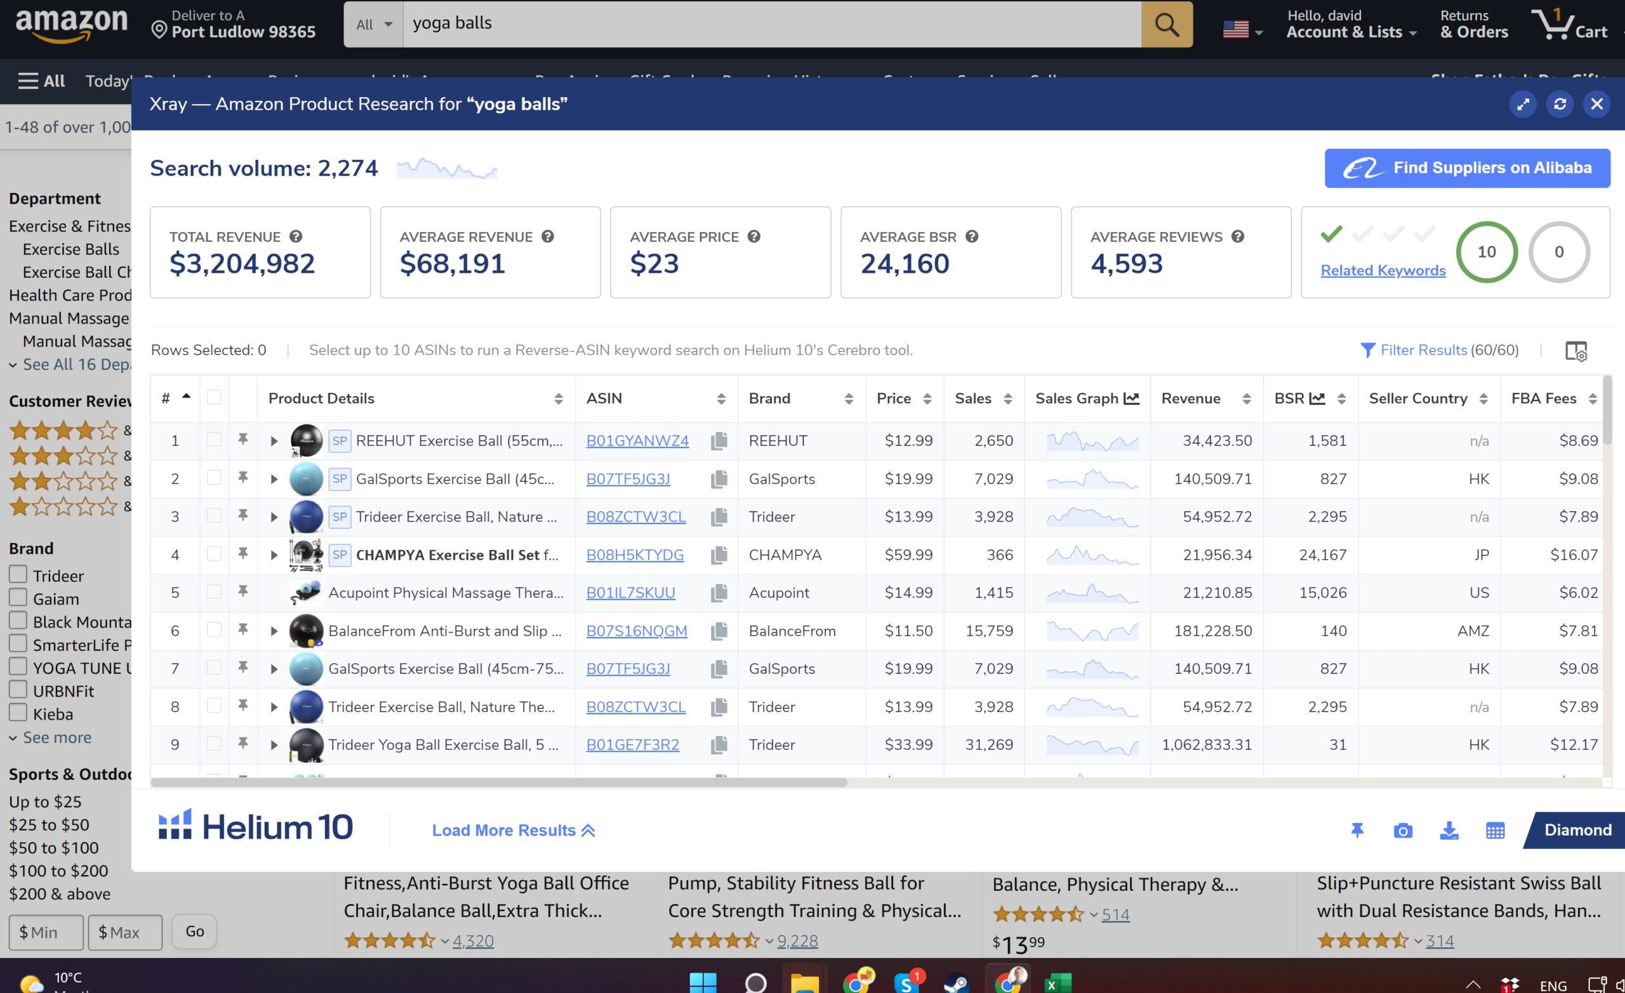This screenshot has width=1625, height=993.
Task: Click the Go price filter button
Action: (x=194, y=931)
